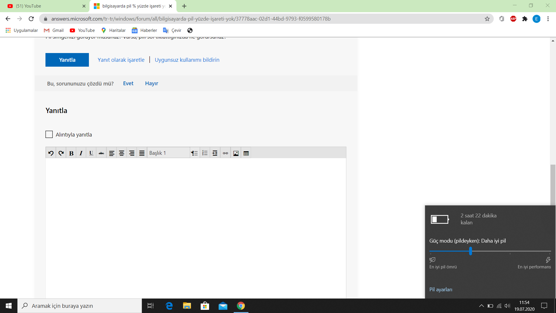
Task: Center align text in the editor
Action: click(x=122, y=153)
